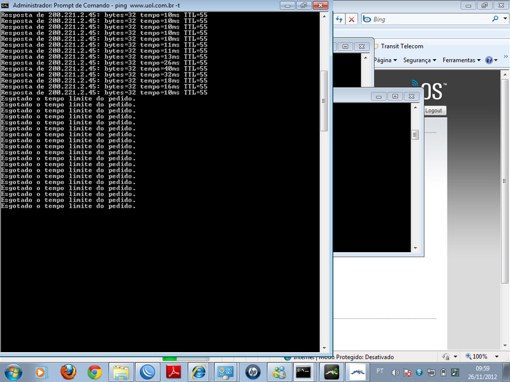This screenshot has height=382, width=510.
Task: Click the music note tray icon
Action: 455,372
